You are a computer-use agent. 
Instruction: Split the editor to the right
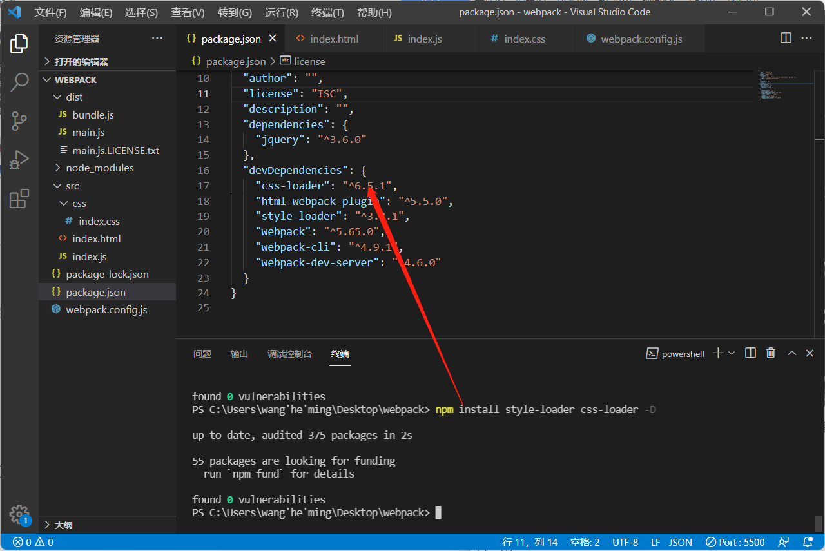pos(786,38)
